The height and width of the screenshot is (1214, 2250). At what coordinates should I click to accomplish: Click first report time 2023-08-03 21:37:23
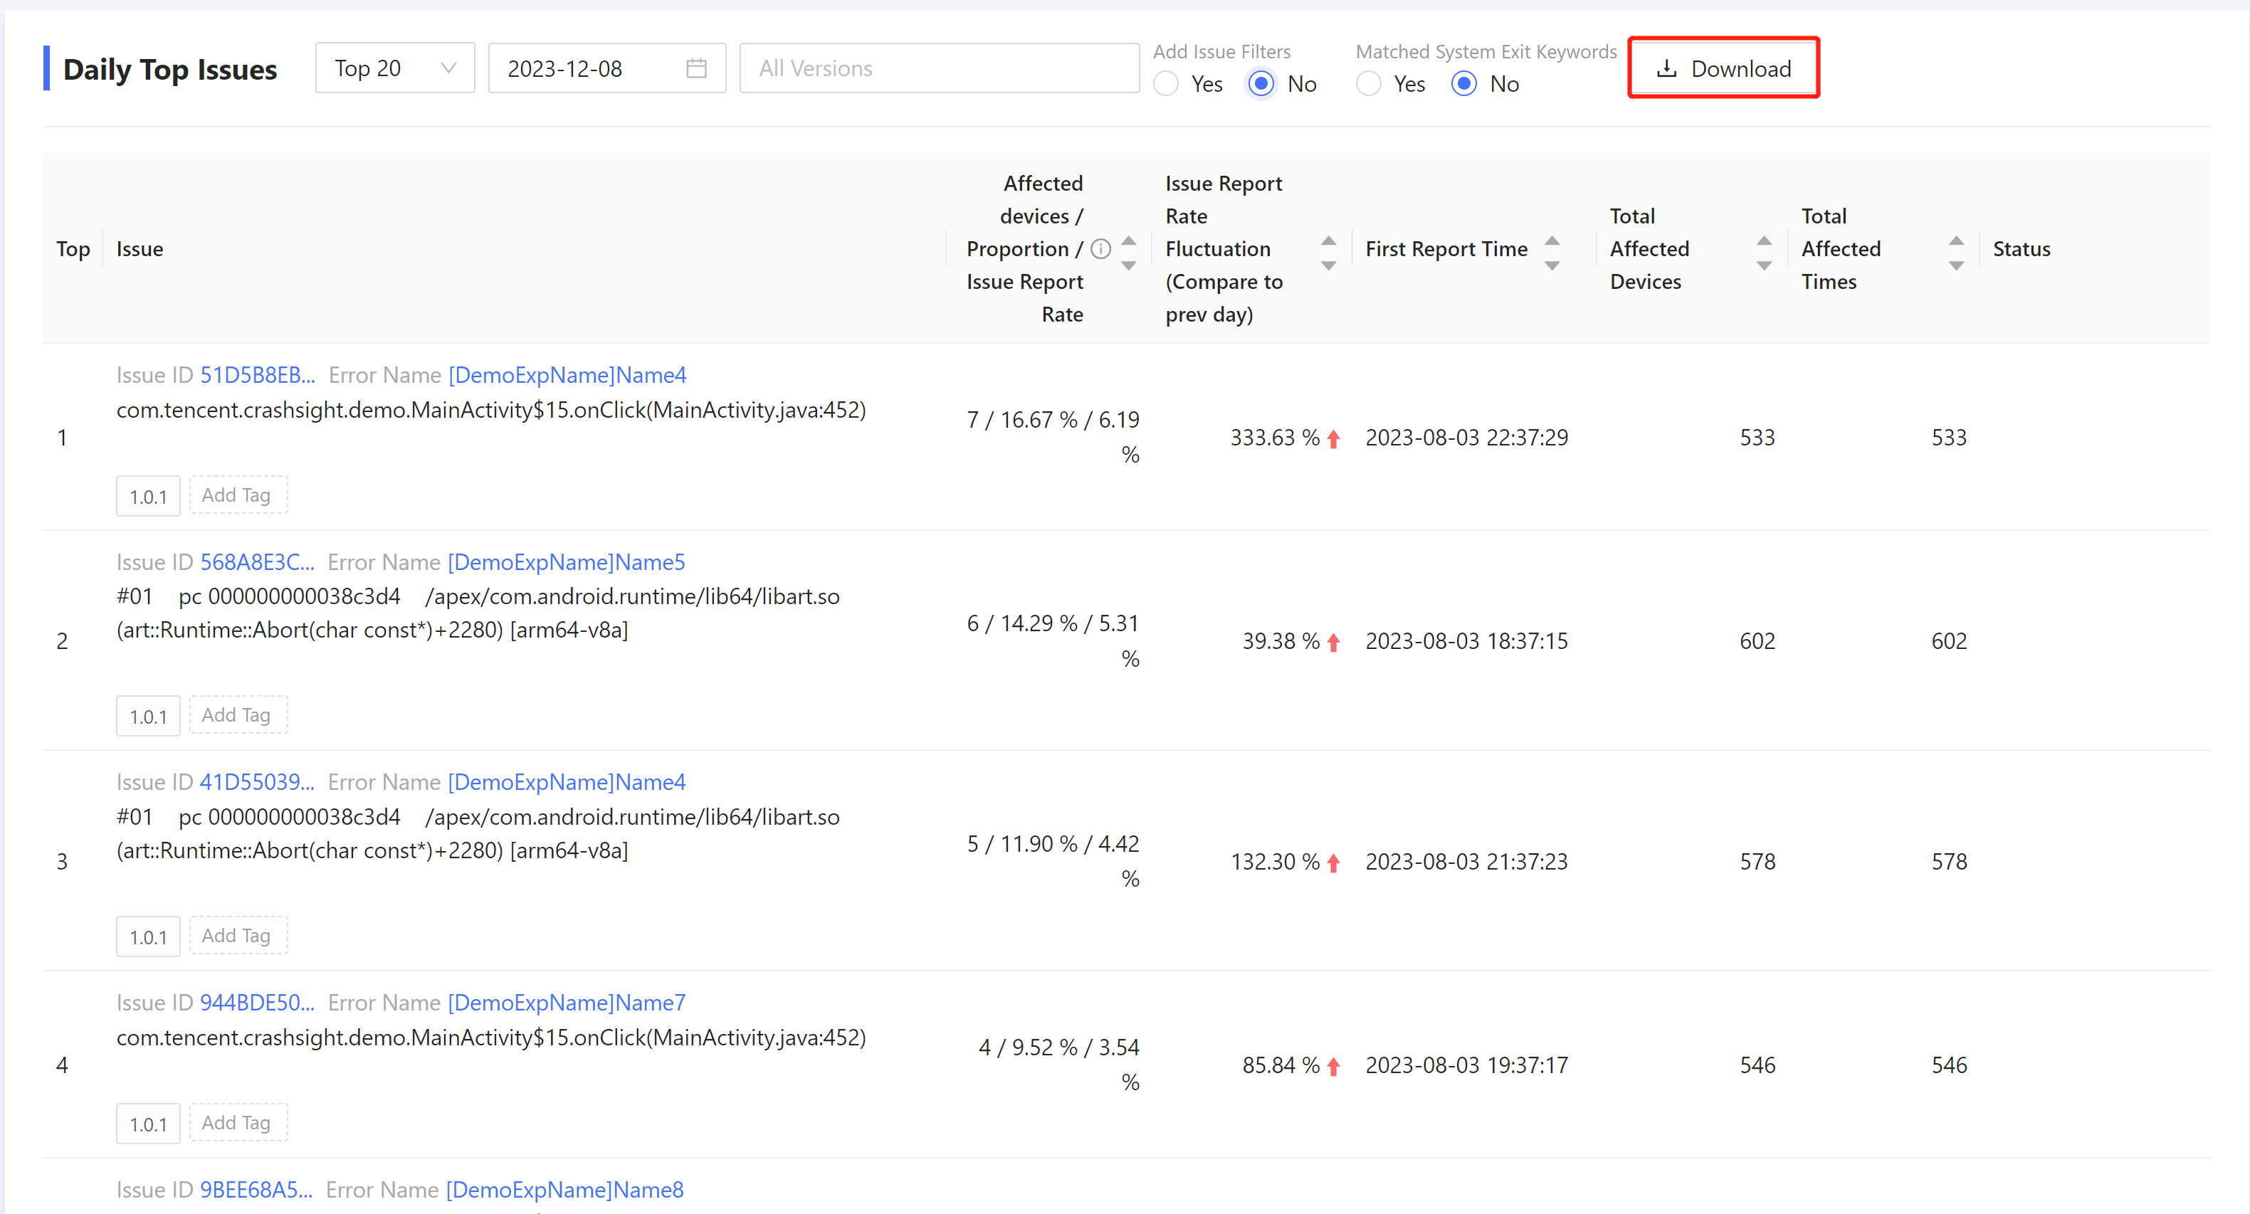[x=1466, y=862]
